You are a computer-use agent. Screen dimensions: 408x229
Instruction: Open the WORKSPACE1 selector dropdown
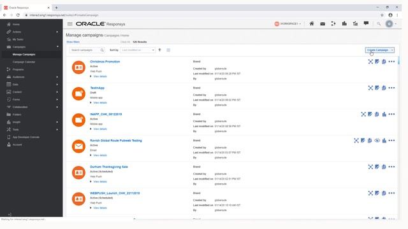[x=288, y=24]
